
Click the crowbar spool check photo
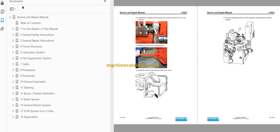point(151,32)
